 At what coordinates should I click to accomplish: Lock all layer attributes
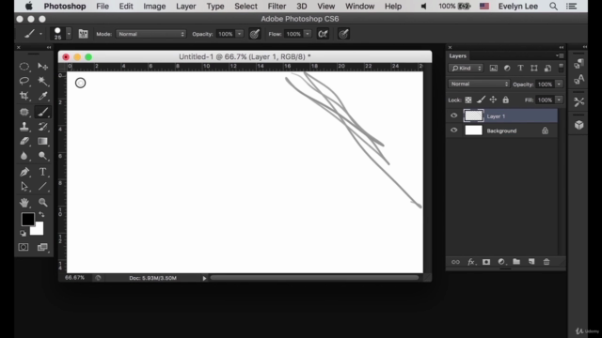click(x=506, y=100)
